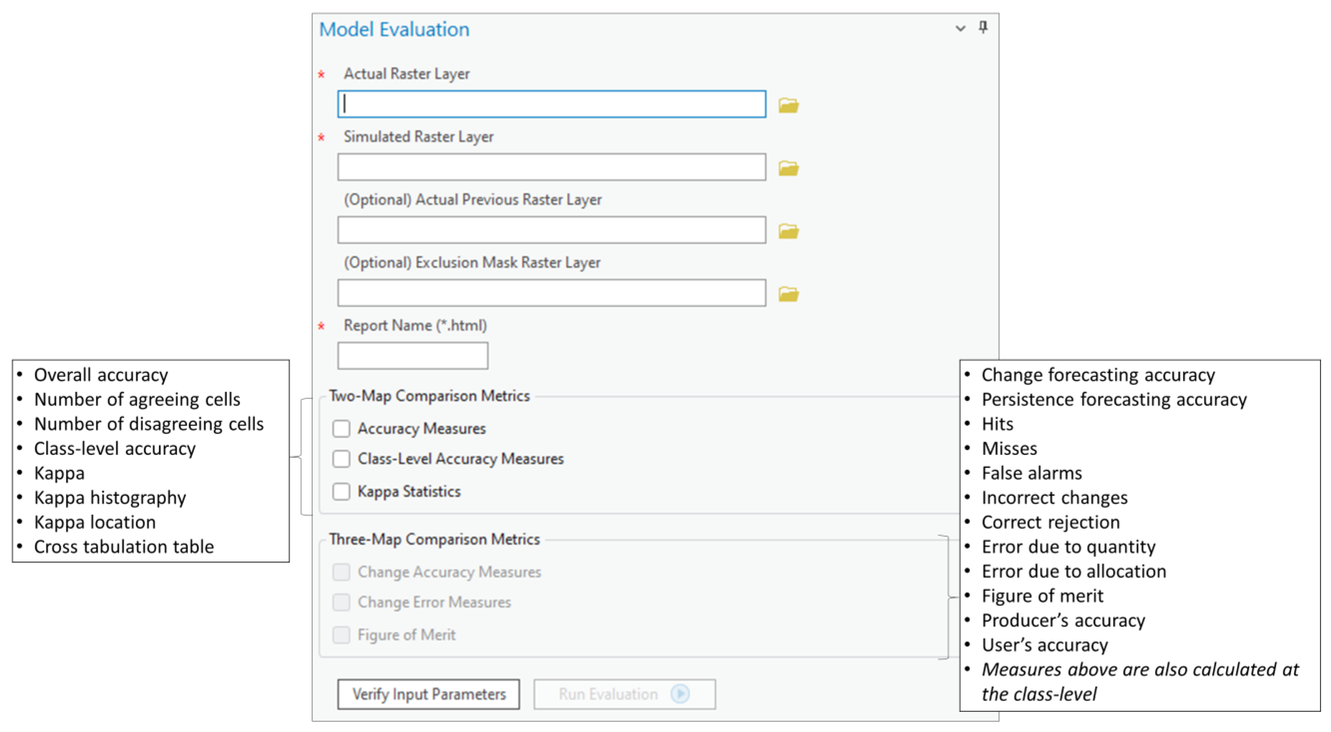Open Model Evaluation pane options chevron
Viewport: 1331px width, 732px height.
(x=960, y=28)
